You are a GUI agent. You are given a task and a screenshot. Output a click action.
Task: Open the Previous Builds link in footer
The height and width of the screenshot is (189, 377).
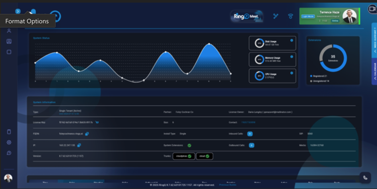227,185
